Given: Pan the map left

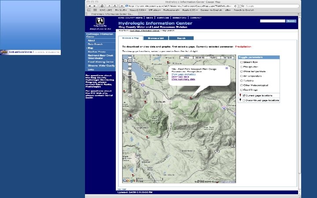Looking at the screenshot, I should (x=126, y=61).
